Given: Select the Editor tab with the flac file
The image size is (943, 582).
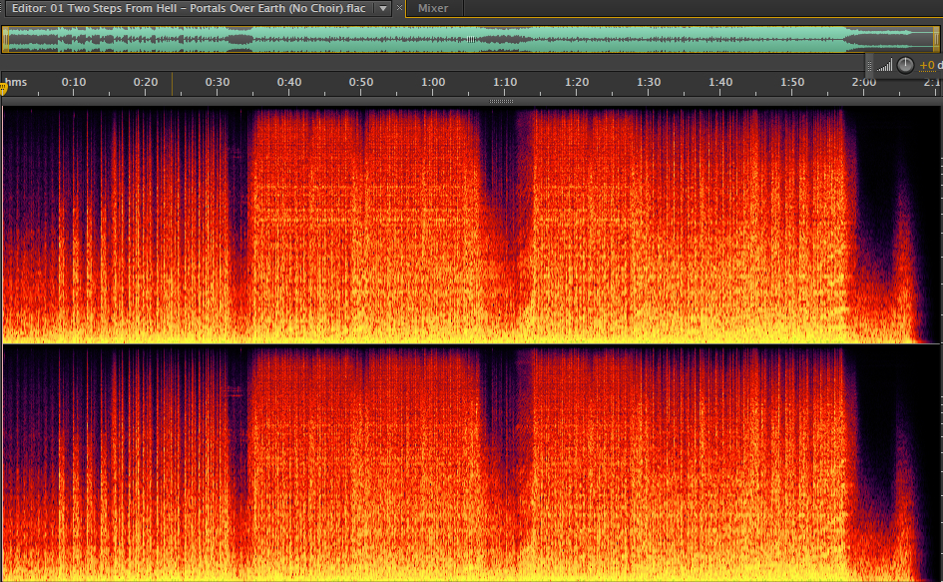Looking at the screenshot, I should 189,8.
